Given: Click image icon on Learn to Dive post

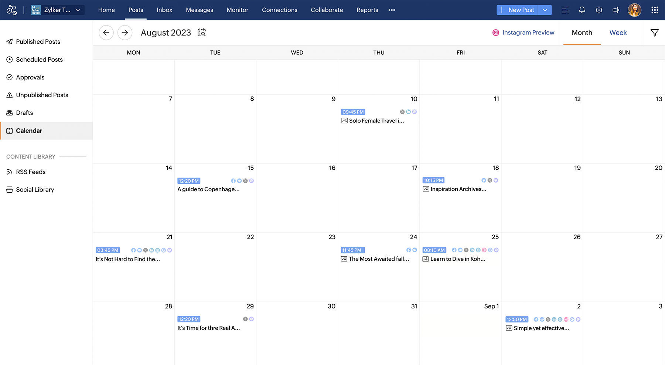Looking at the screenshot, I should tap(426, 259).
